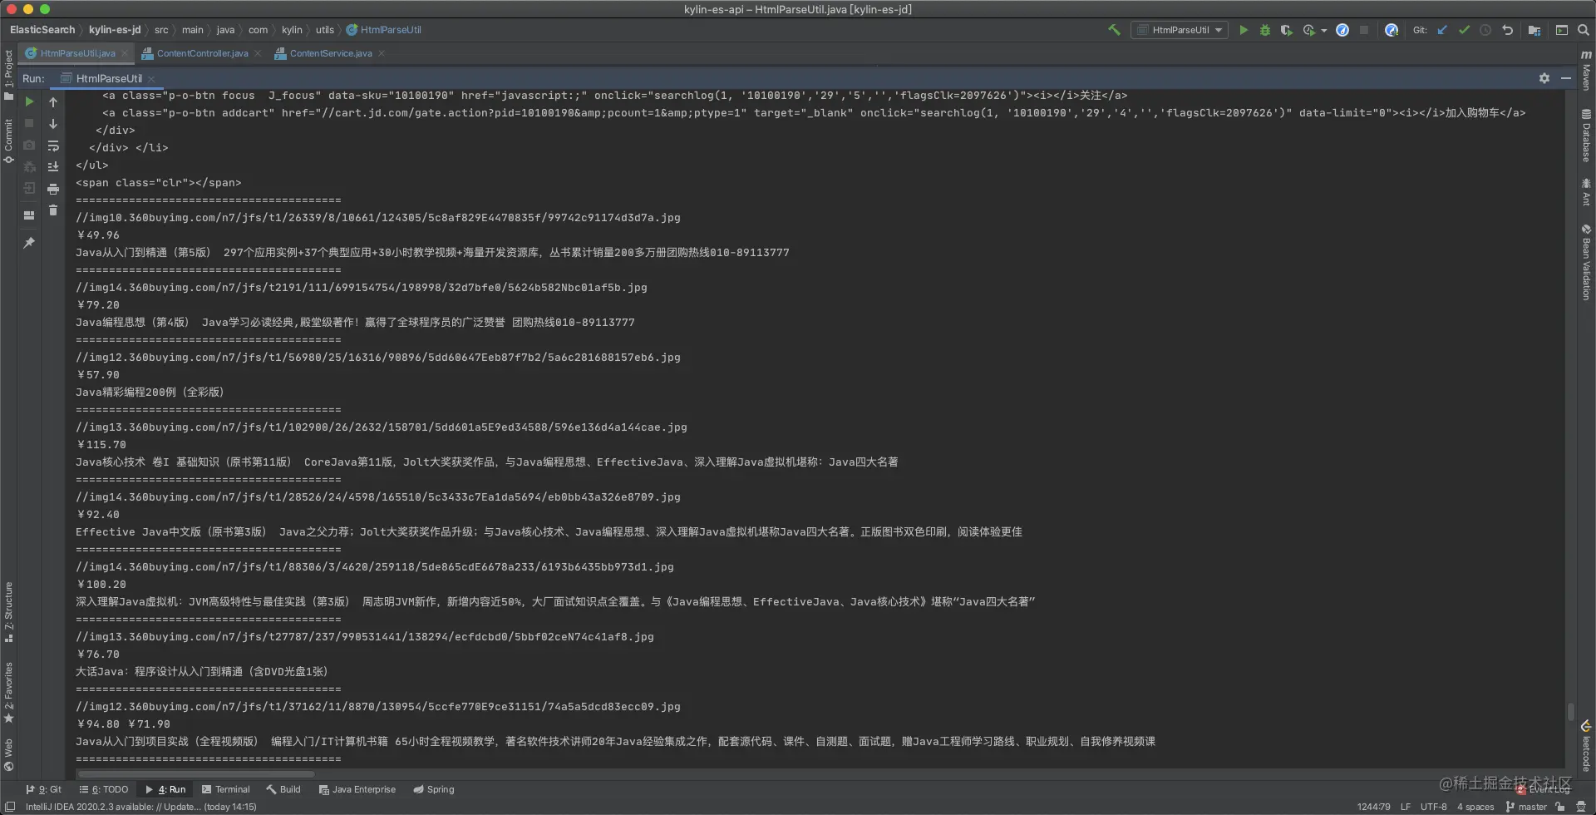The image size is (1596, 815).
Task: Toggle soft-wrap in the Run console
Action: 53,146
